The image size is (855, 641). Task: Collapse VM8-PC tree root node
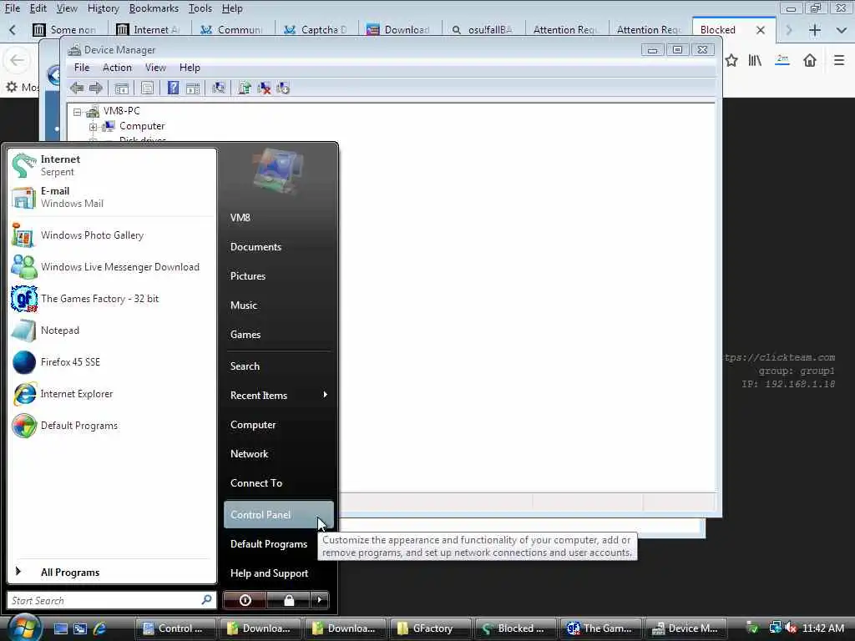(78, 112)
